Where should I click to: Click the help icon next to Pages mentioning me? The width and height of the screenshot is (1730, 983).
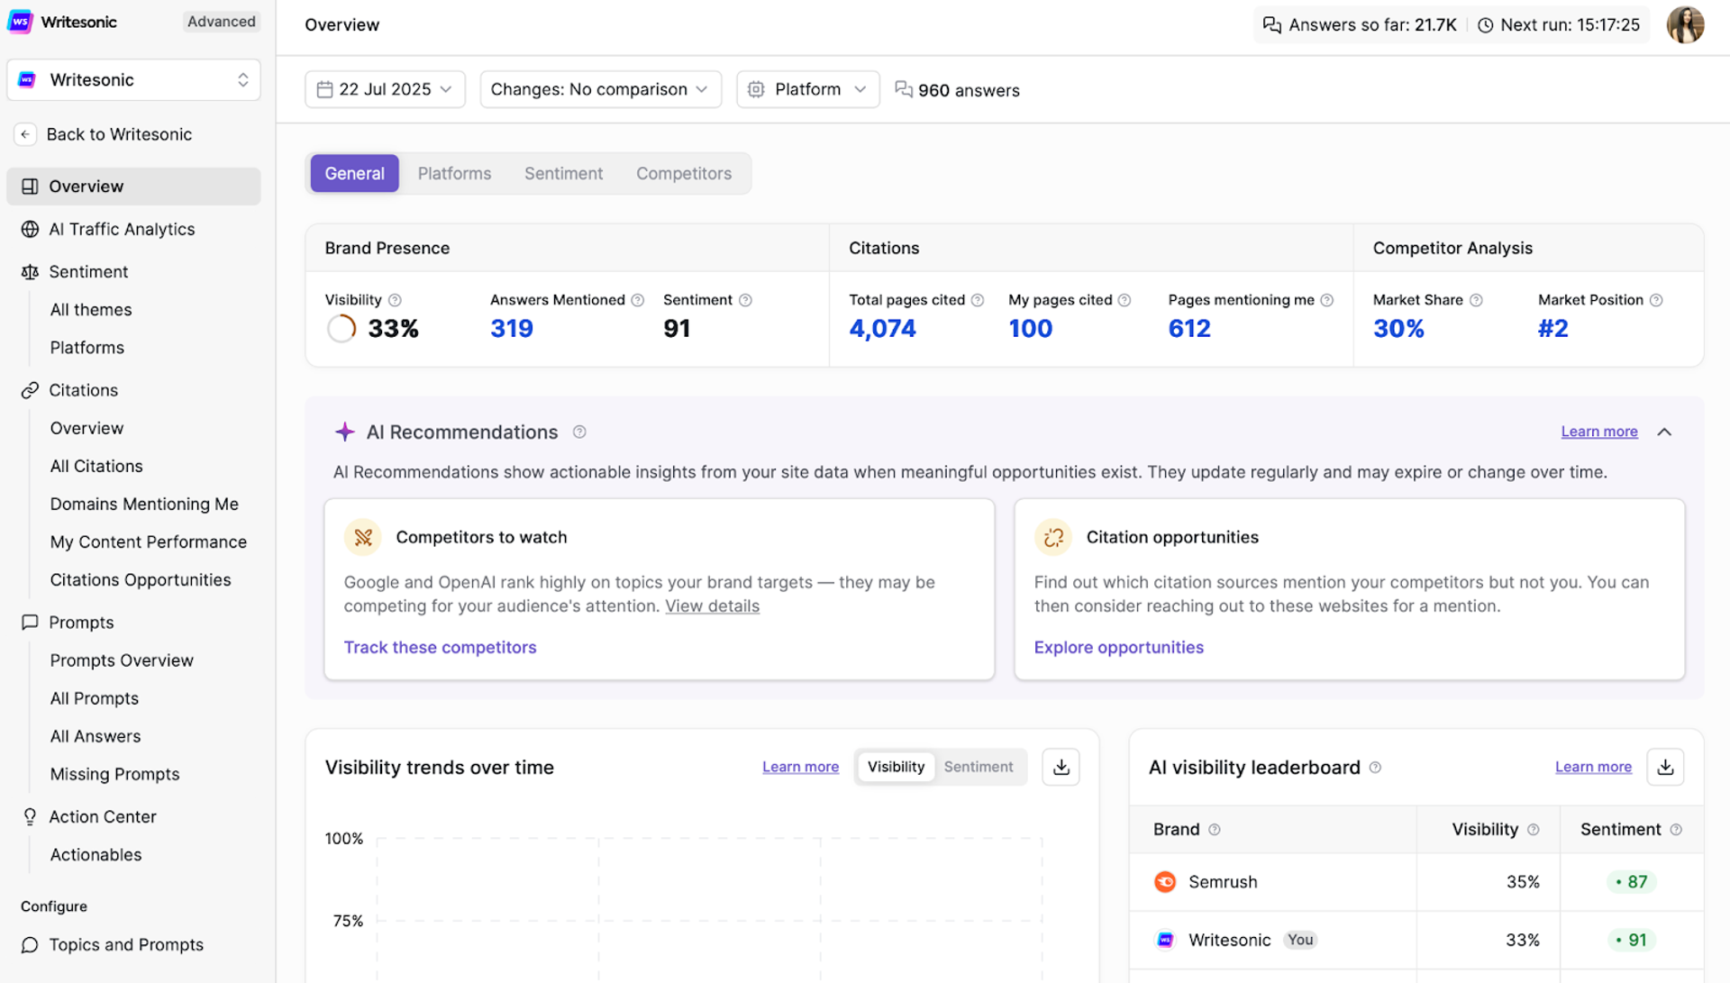pos(1327,300)
